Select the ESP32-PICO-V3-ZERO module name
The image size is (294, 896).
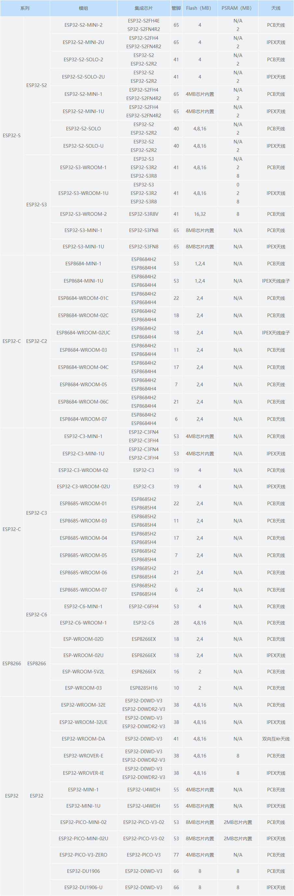[x=83, y=855]
